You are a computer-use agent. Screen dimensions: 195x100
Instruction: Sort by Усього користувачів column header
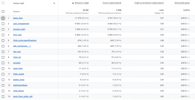pos(112,3)
